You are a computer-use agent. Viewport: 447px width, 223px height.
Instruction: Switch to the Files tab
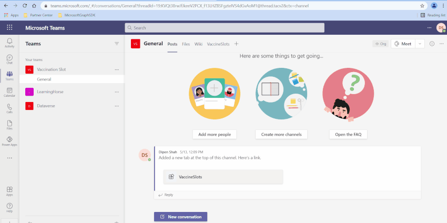(186, 44)
